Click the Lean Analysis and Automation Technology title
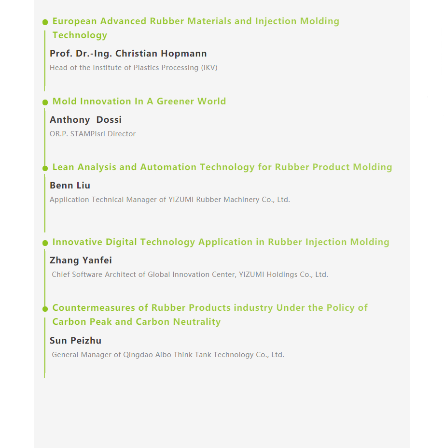 pyautogui.click(x=222, y=167)
